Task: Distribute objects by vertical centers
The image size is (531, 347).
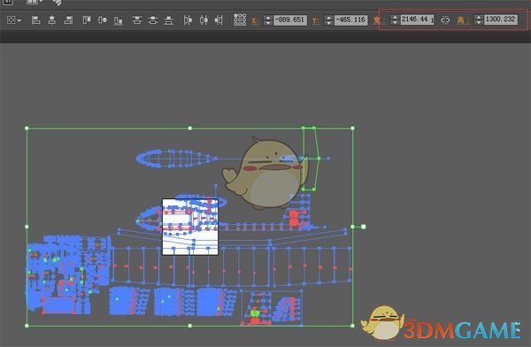Action: pos(153,20)
